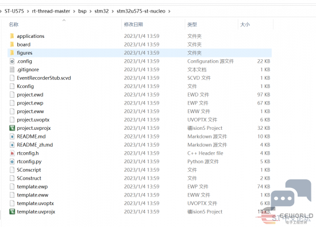Go to the ST-U575 breadcrumb folder
Screen dimensions: 316x227
[x=14, y=11]
